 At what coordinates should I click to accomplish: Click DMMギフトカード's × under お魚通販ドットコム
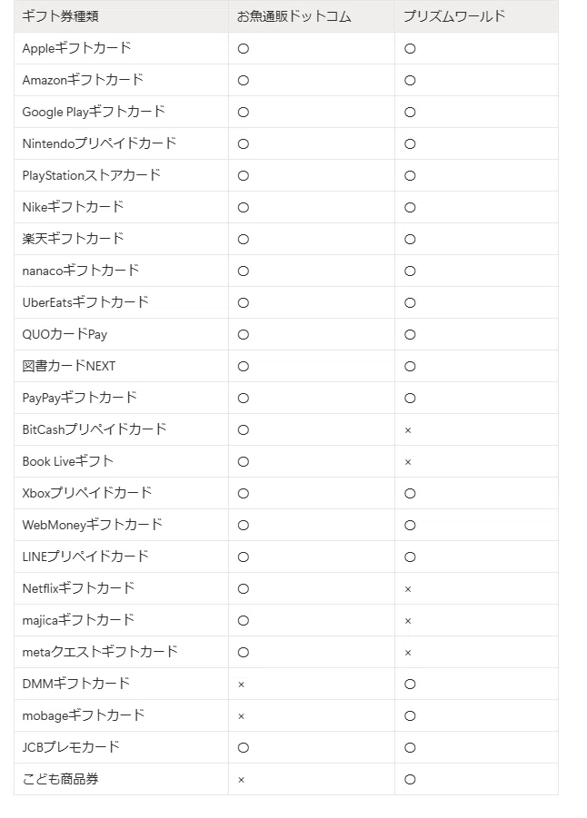242,685
